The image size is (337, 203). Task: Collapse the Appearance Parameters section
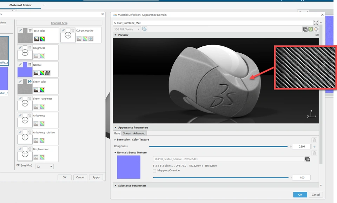coord(115,127)
